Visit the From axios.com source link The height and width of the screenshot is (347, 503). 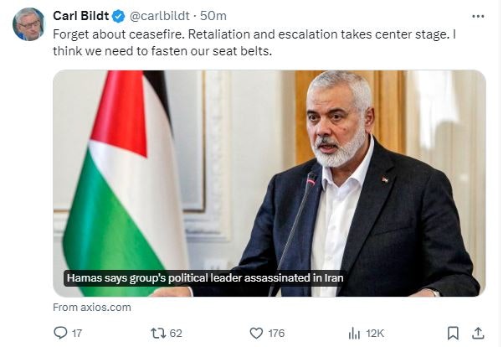click(92, 307)
